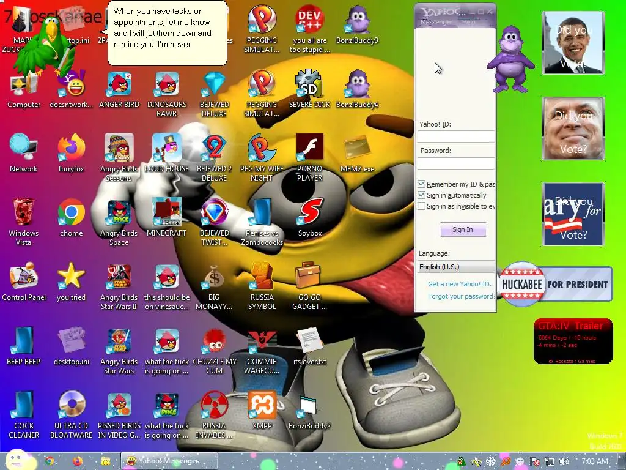626x470 pixels.
Task: Click the MINECRAFT desktop icon
Action: [x=167, y=212]
